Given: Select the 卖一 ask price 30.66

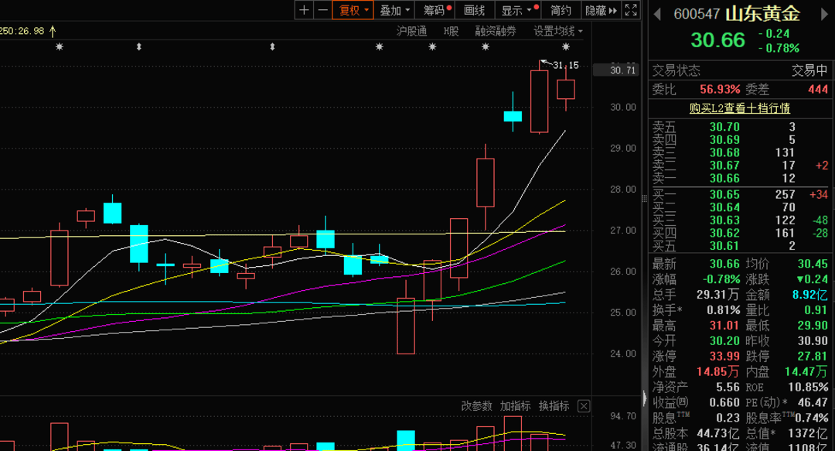Looking at the screenshot, I should pyautogui.click(x=724, y=178).
